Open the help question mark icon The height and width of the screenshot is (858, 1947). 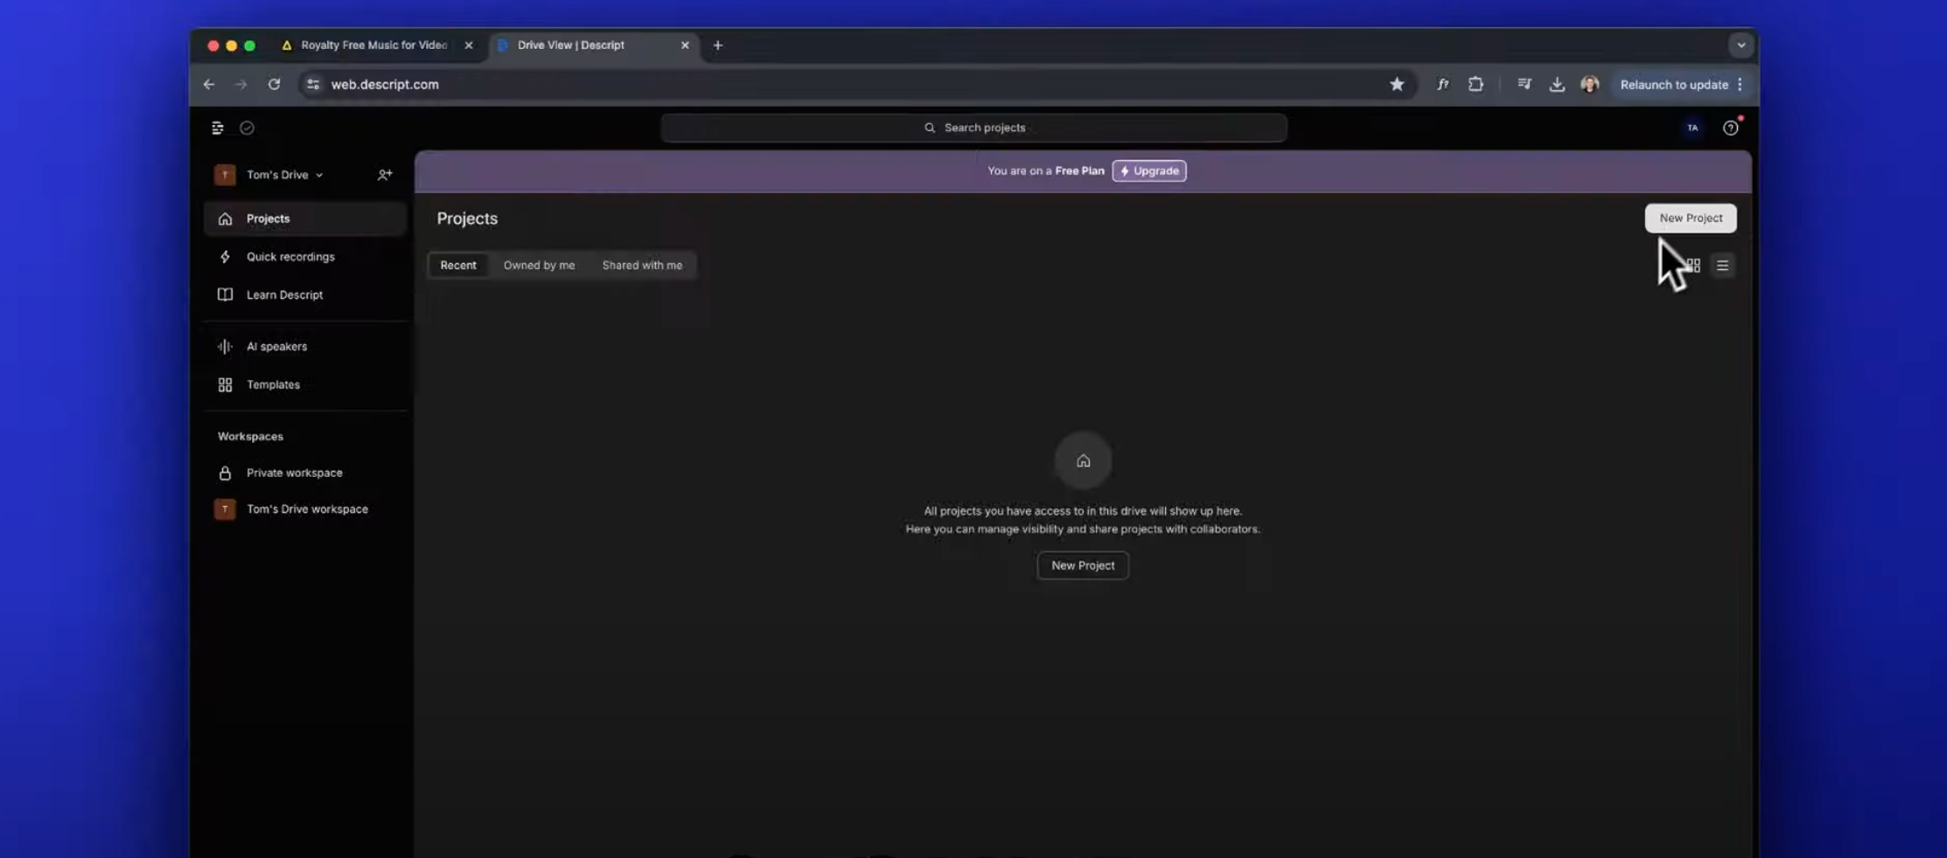(1730, 128)
